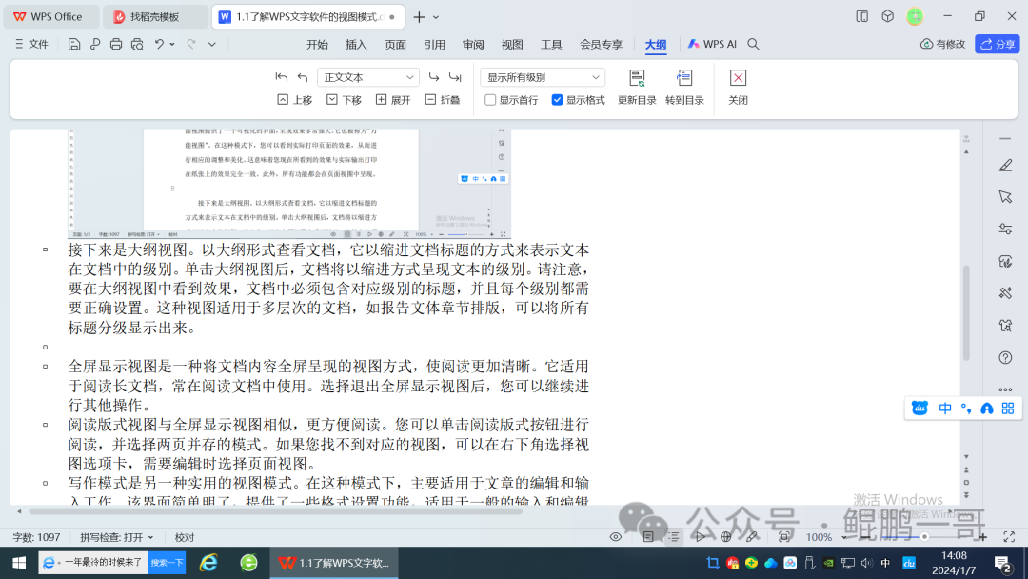1028x579 pixels.
Task: Click the 展开 expand button
Action: tap(393, 100)
